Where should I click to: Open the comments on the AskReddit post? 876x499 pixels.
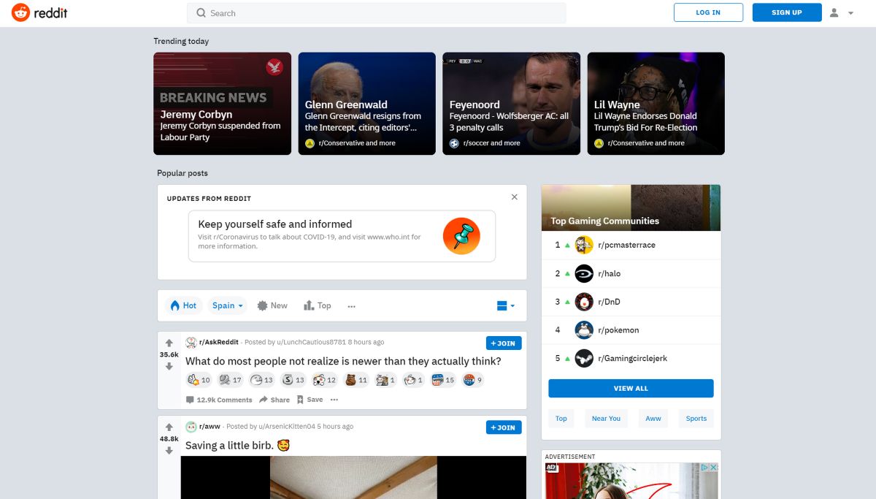tap(219, 400)
